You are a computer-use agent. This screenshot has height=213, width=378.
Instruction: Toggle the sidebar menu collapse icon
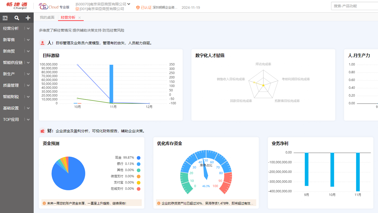pos(5,18)
